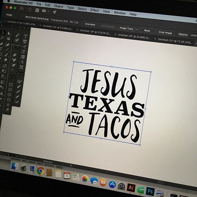Open the artboard navigation dropdown
Screen dimensions: 197x197
point(17,156)
